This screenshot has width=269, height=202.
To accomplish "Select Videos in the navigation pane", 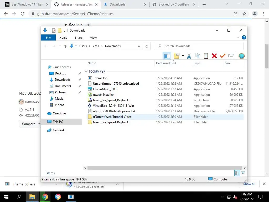I will tap(59, 105).
